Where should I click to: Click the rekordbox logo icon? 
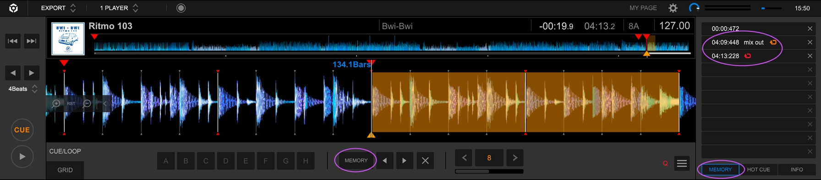14,8
